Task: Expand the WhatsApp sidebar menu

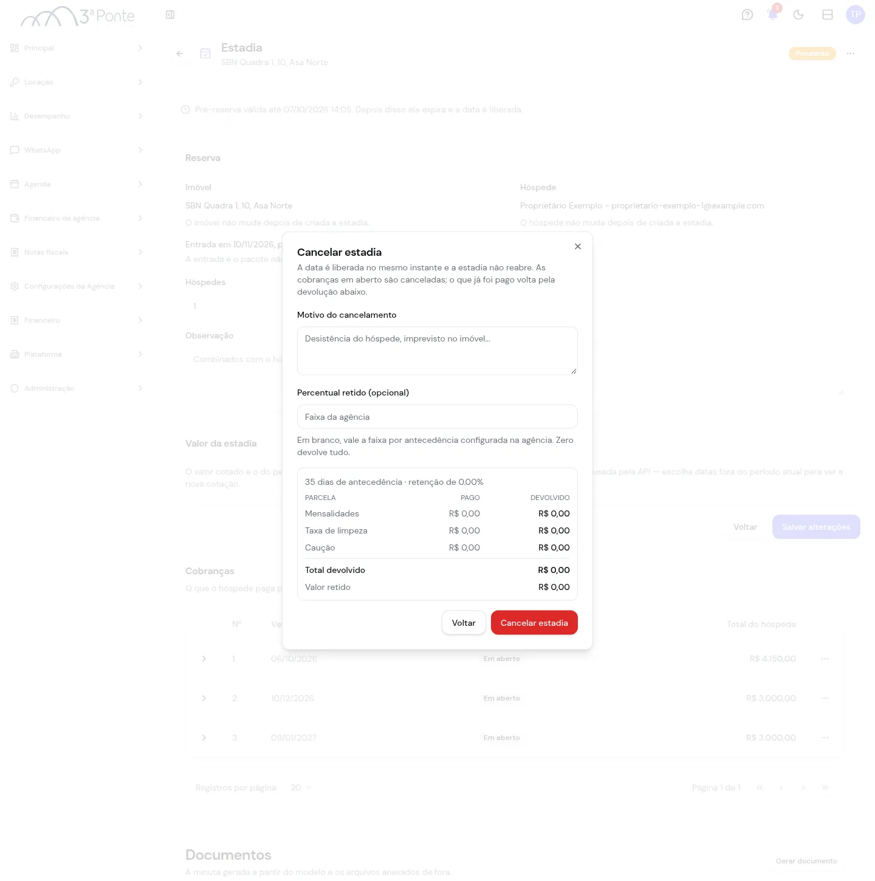Action: (77, 150)
